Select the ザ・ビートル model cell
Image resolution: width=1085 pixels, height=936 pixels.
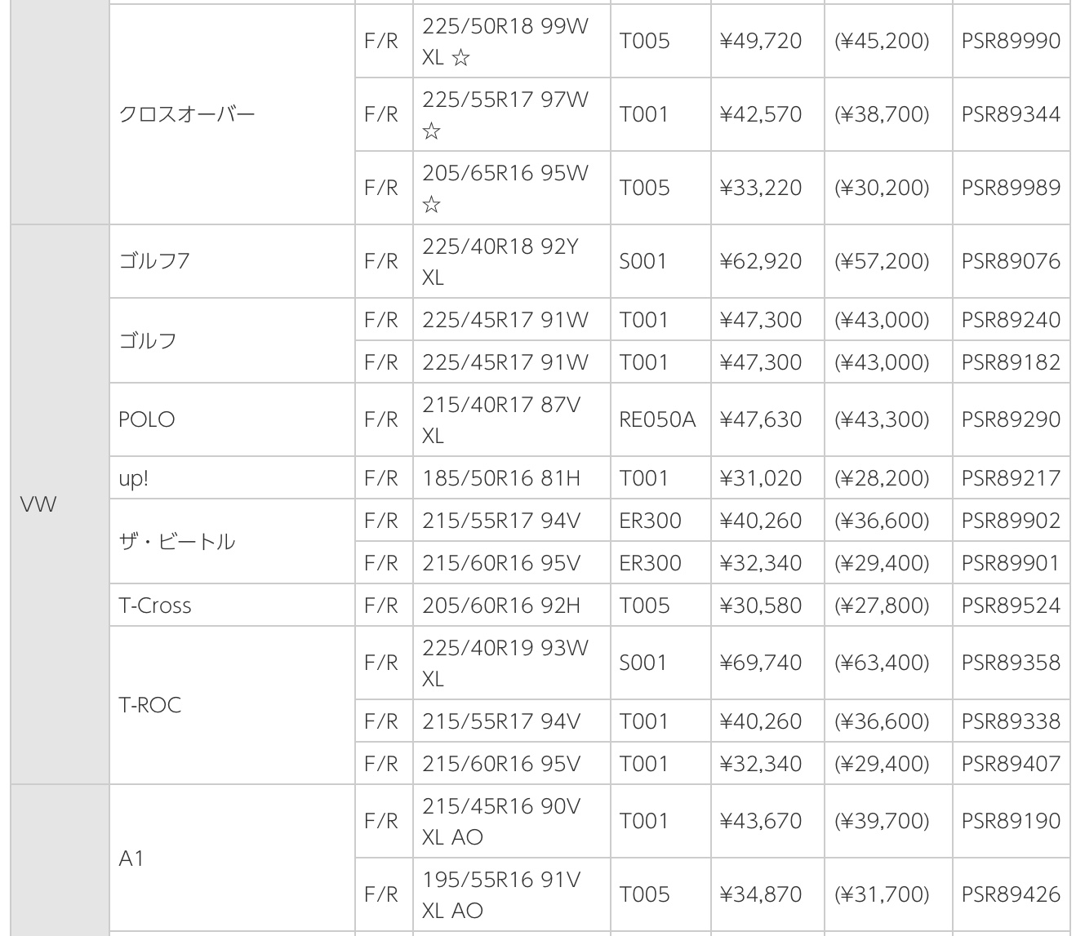(x=177, y=542)
